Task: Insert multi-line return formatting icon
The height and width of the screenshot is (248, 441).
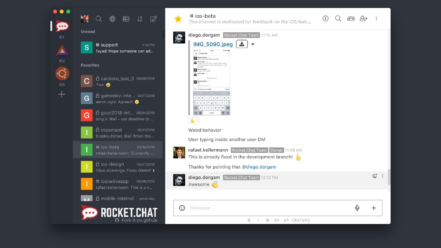Action: (286, 220)
